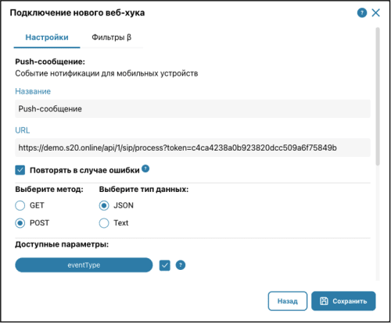Click the dialog's vertical scrollbar
391x323 pixels.
[x=378, y=96]
